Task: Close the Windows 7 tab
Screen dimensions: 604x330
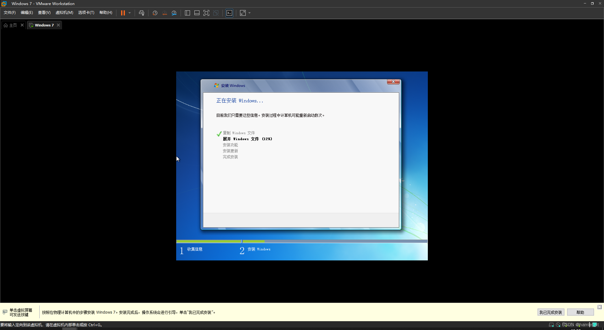Action: (58, 25)
